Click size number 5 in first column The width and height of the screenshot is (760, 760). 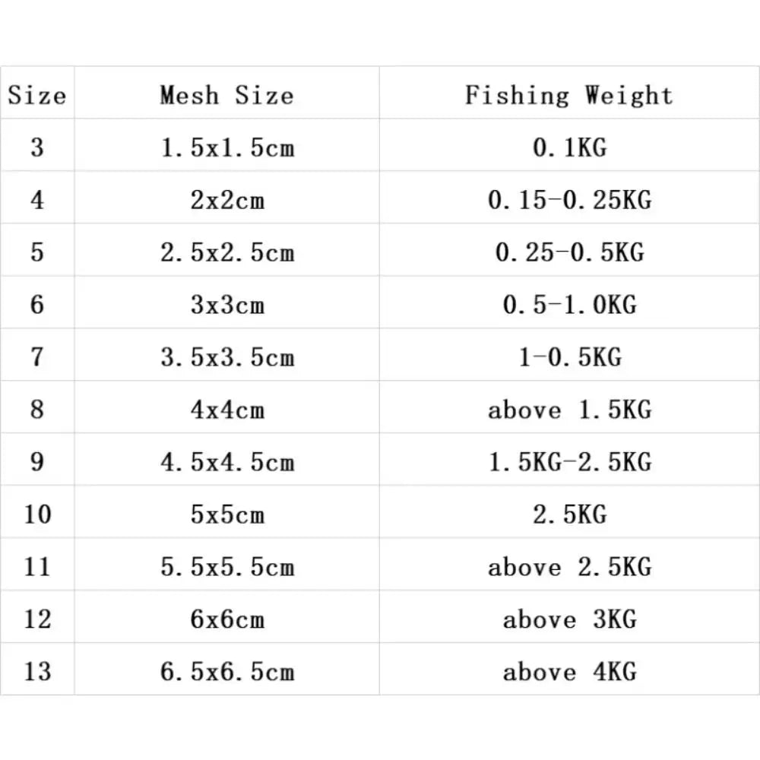[36, 252]
